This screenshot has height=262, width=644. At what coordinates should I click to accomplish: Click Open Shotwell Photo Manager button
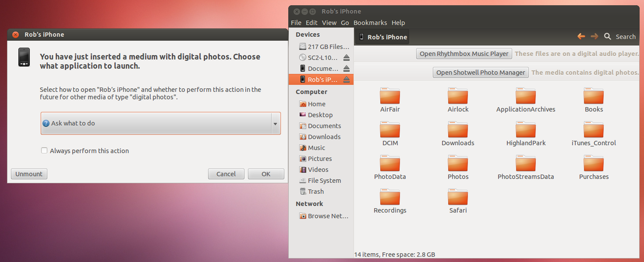click(481, 73)
